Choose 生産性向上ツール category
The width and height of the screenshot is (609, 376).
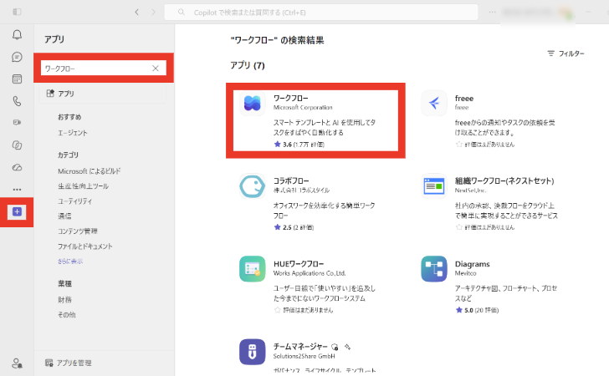[x=83, y=185]
